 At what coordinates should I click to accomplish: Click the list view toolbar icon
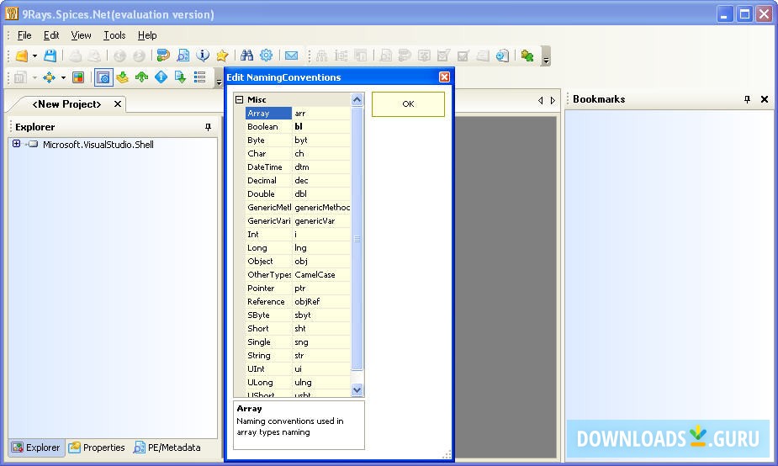pos(200,77)
